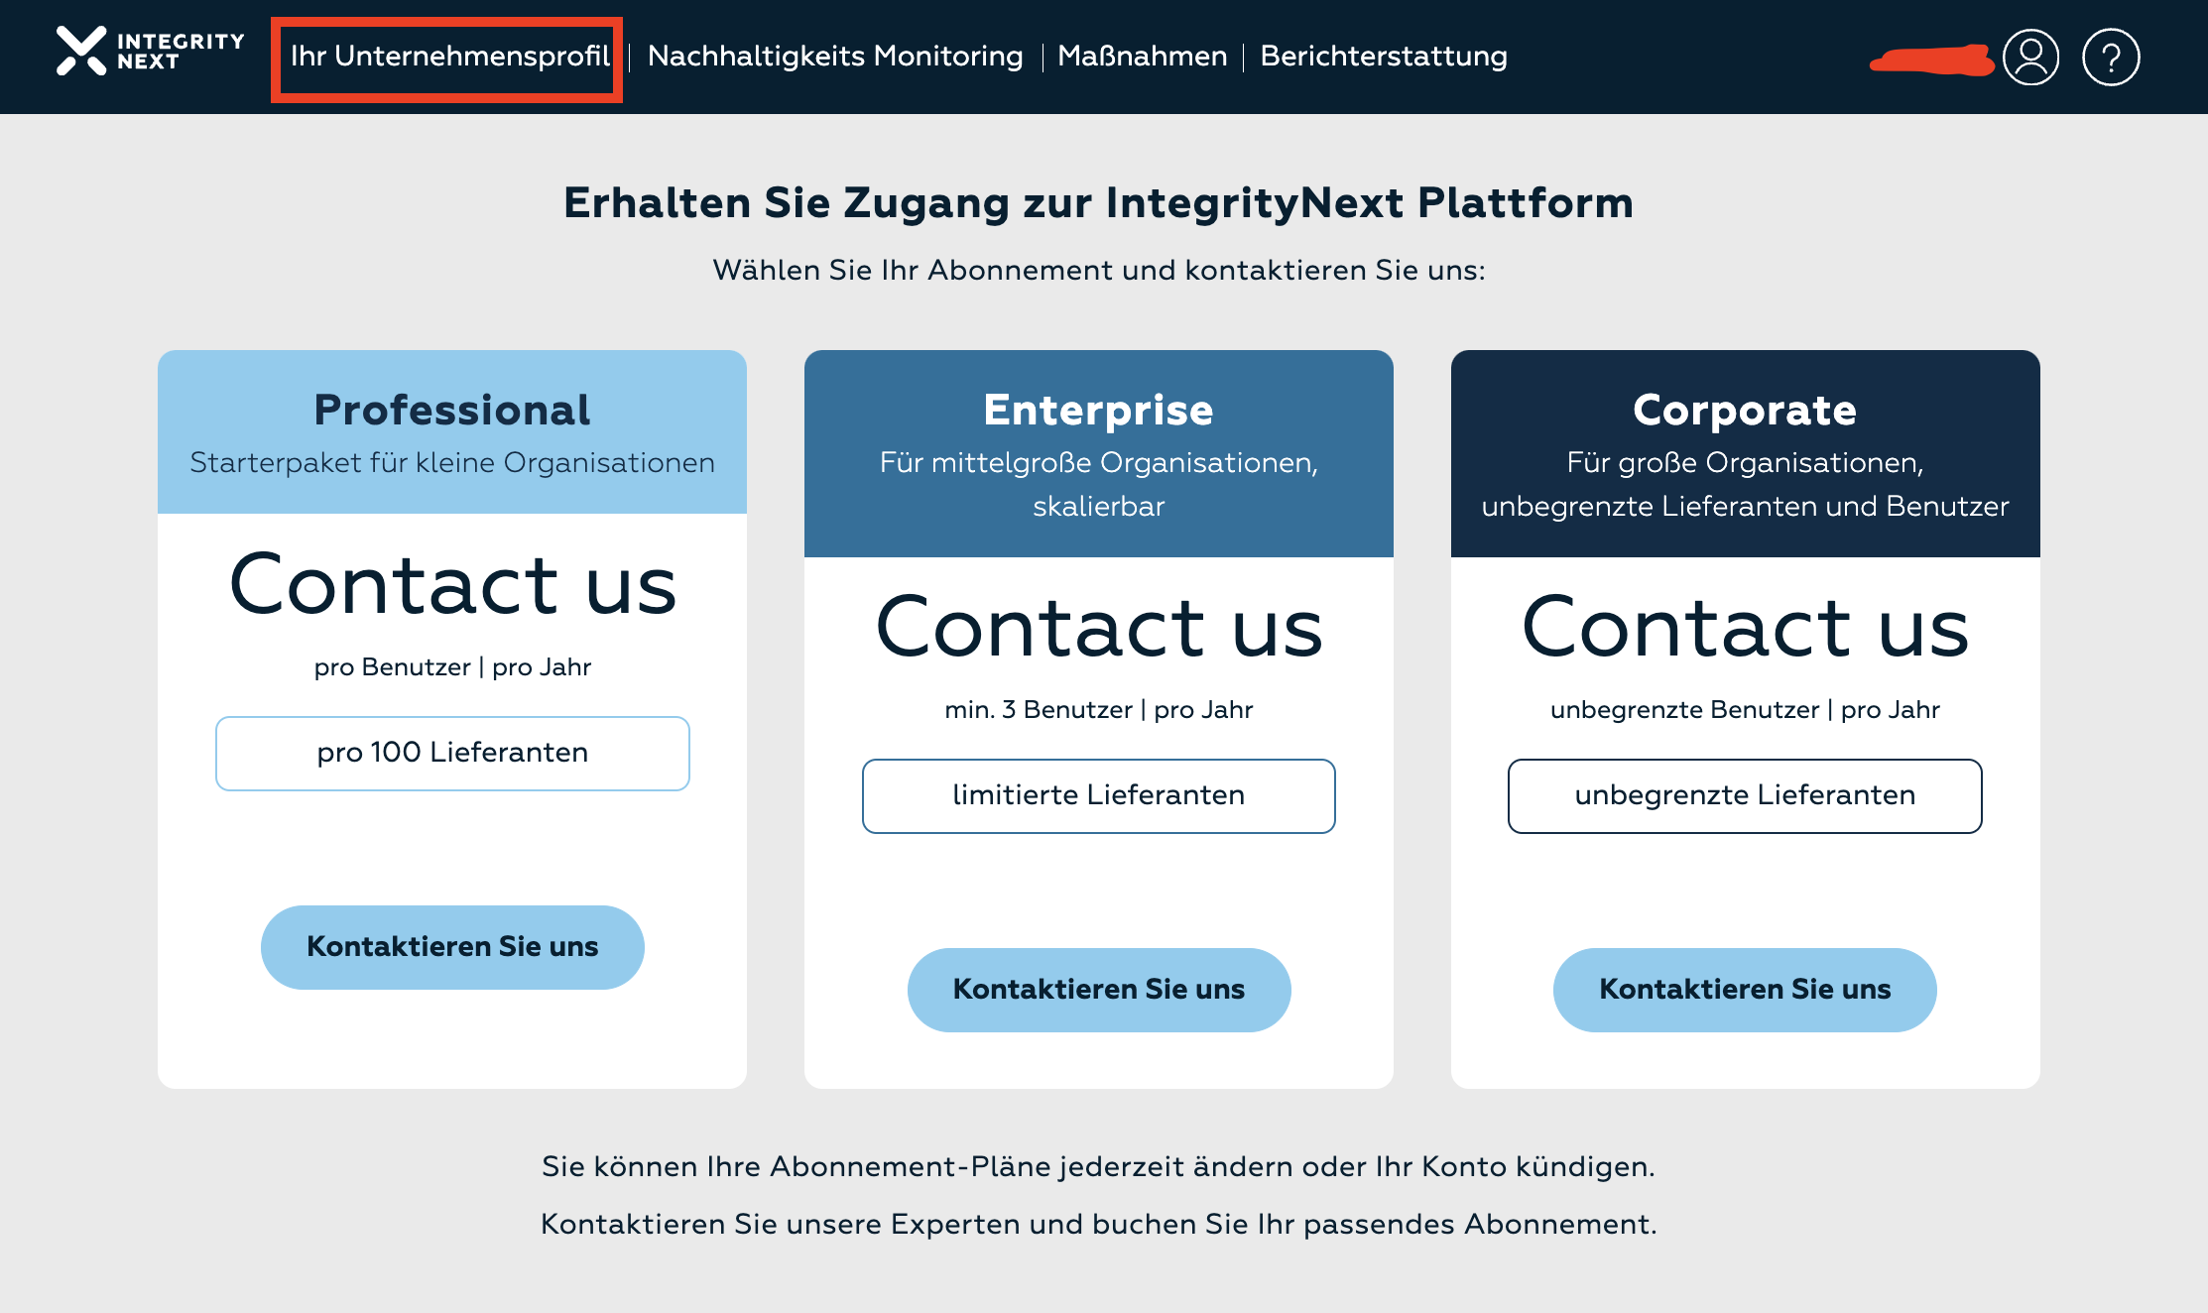Select Maßnahmen in the top navigation
The image size is (2208, 1313).
(1143, 57)
